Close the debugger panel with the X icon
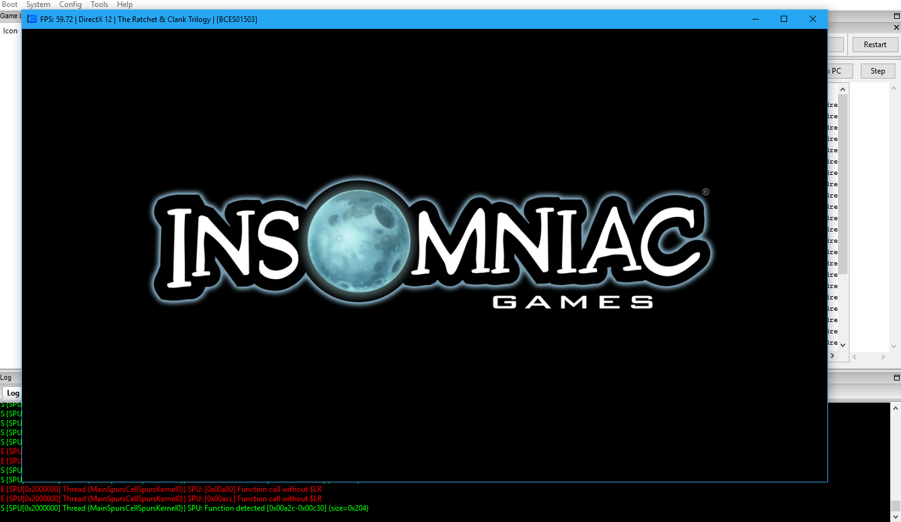The image size is (901, 522). pos(897,28)
